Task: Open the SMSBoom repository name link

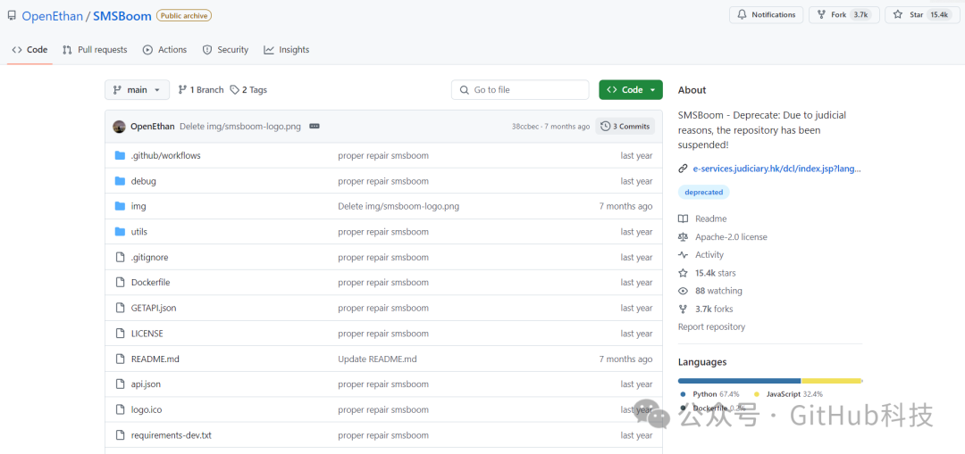Action: [122, 16]
